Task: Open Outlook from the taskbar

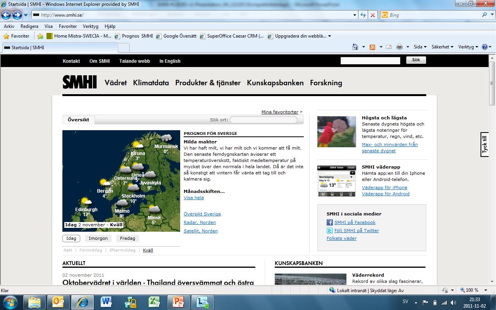Action: pos(58,302)
